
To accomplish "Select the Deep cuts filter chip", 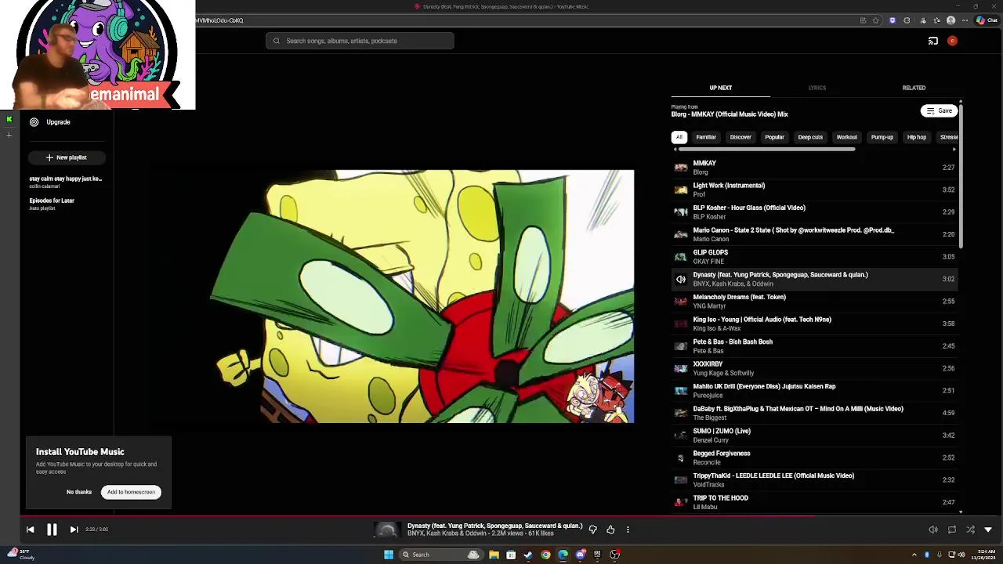I will click(x=810, y=137).
